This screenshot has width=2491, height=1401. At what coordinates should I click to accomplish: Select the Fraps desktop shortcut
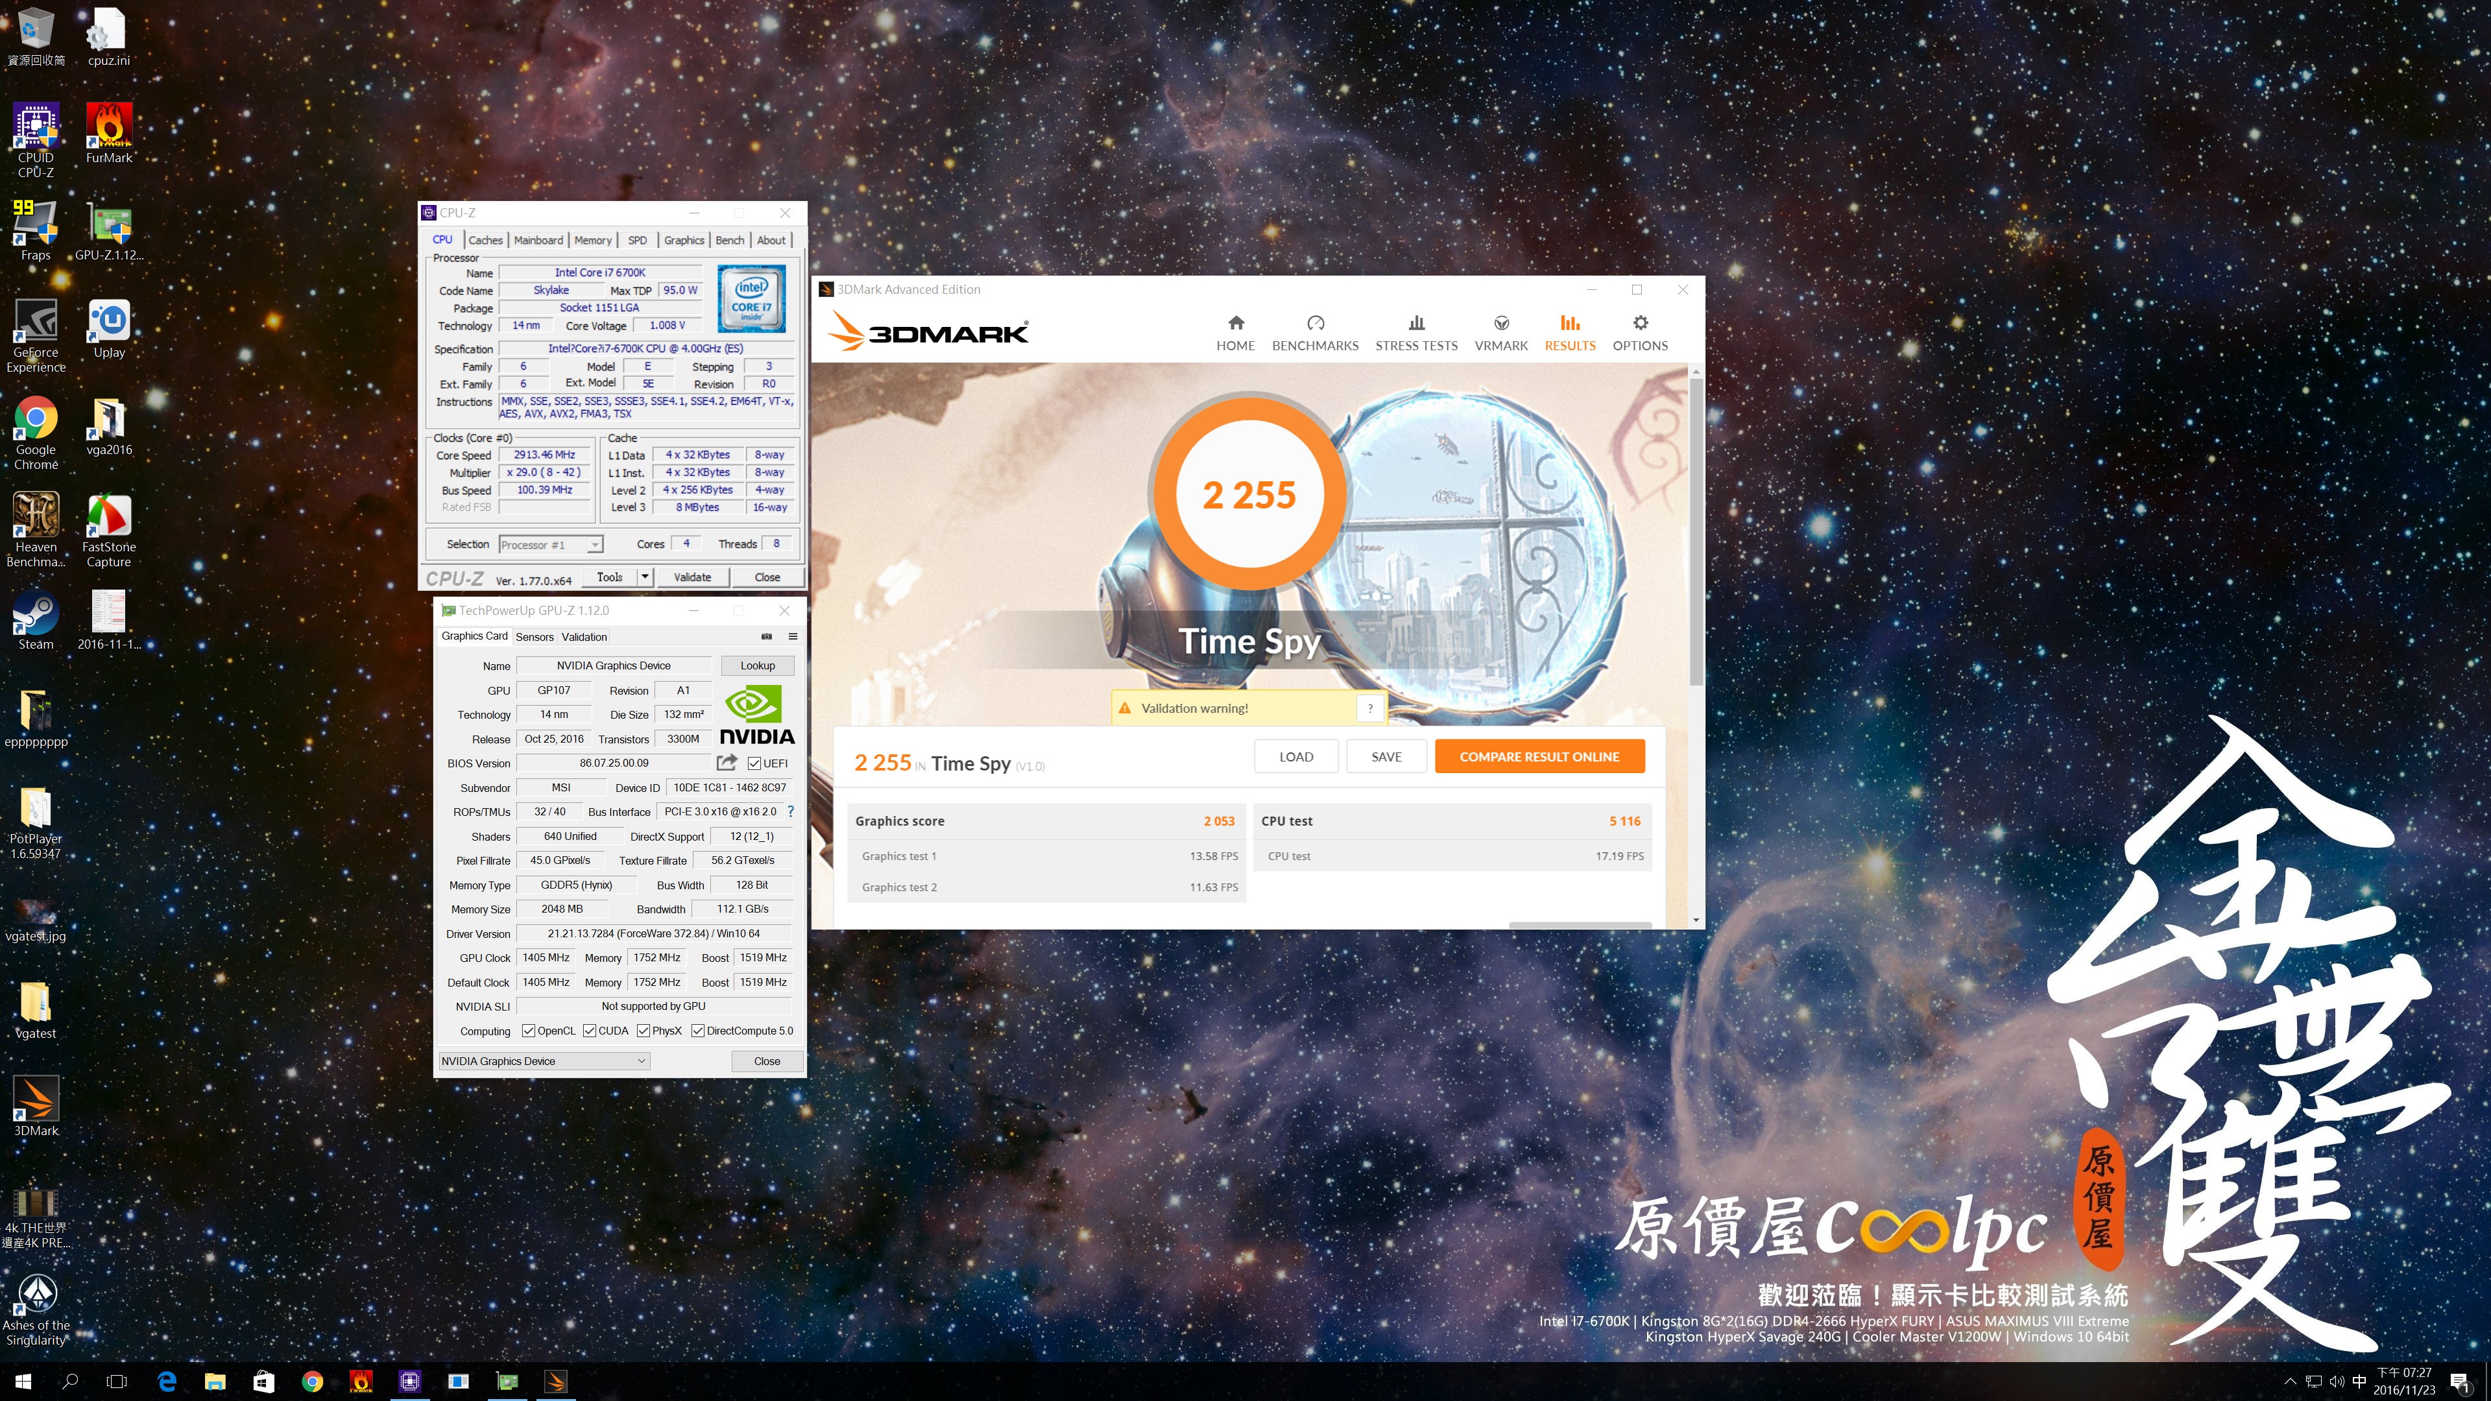pos(36,230)
